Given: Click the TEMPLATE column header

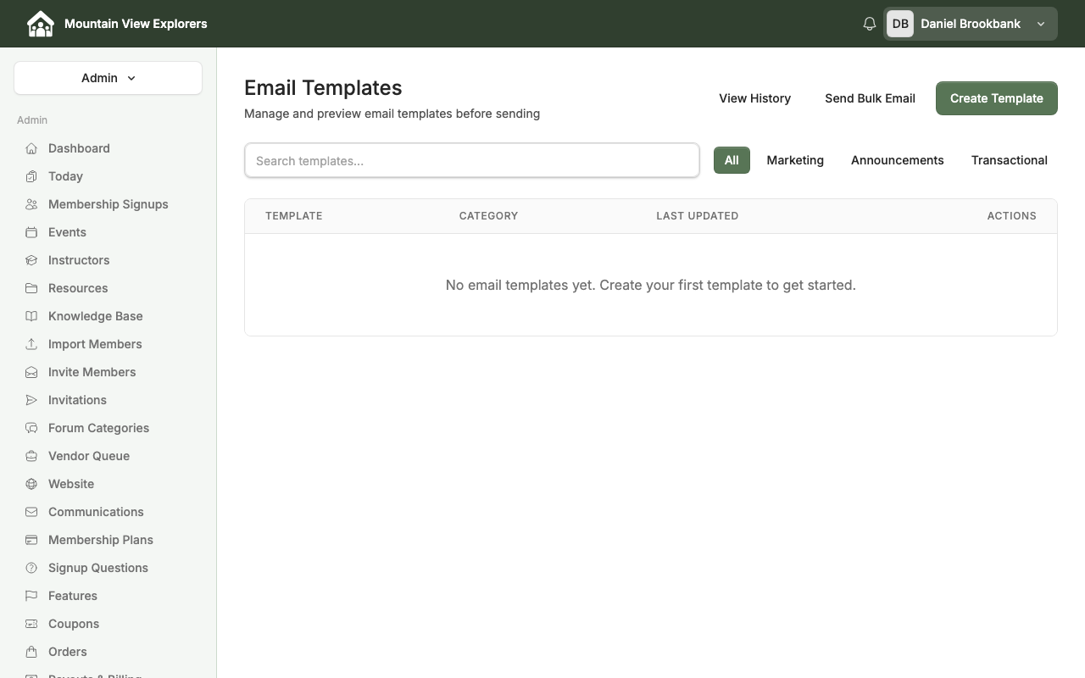Looking at the screenshot, I should (x=294, y=216).
